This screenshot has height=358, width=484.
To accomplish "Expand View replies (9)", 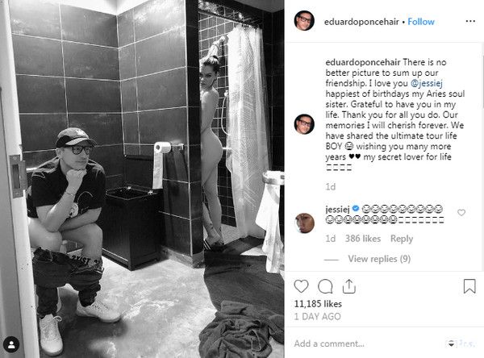I will pos(379,259).
